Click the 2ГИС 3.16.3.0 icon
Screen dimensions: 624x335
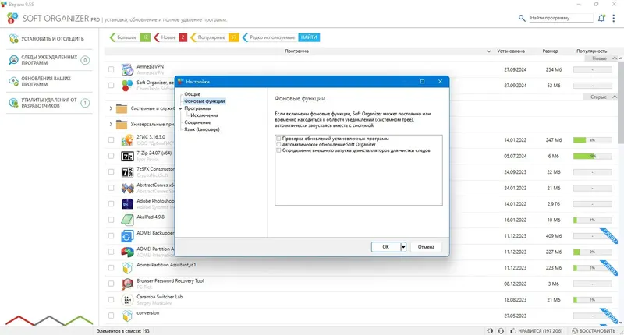coord(127,140)
